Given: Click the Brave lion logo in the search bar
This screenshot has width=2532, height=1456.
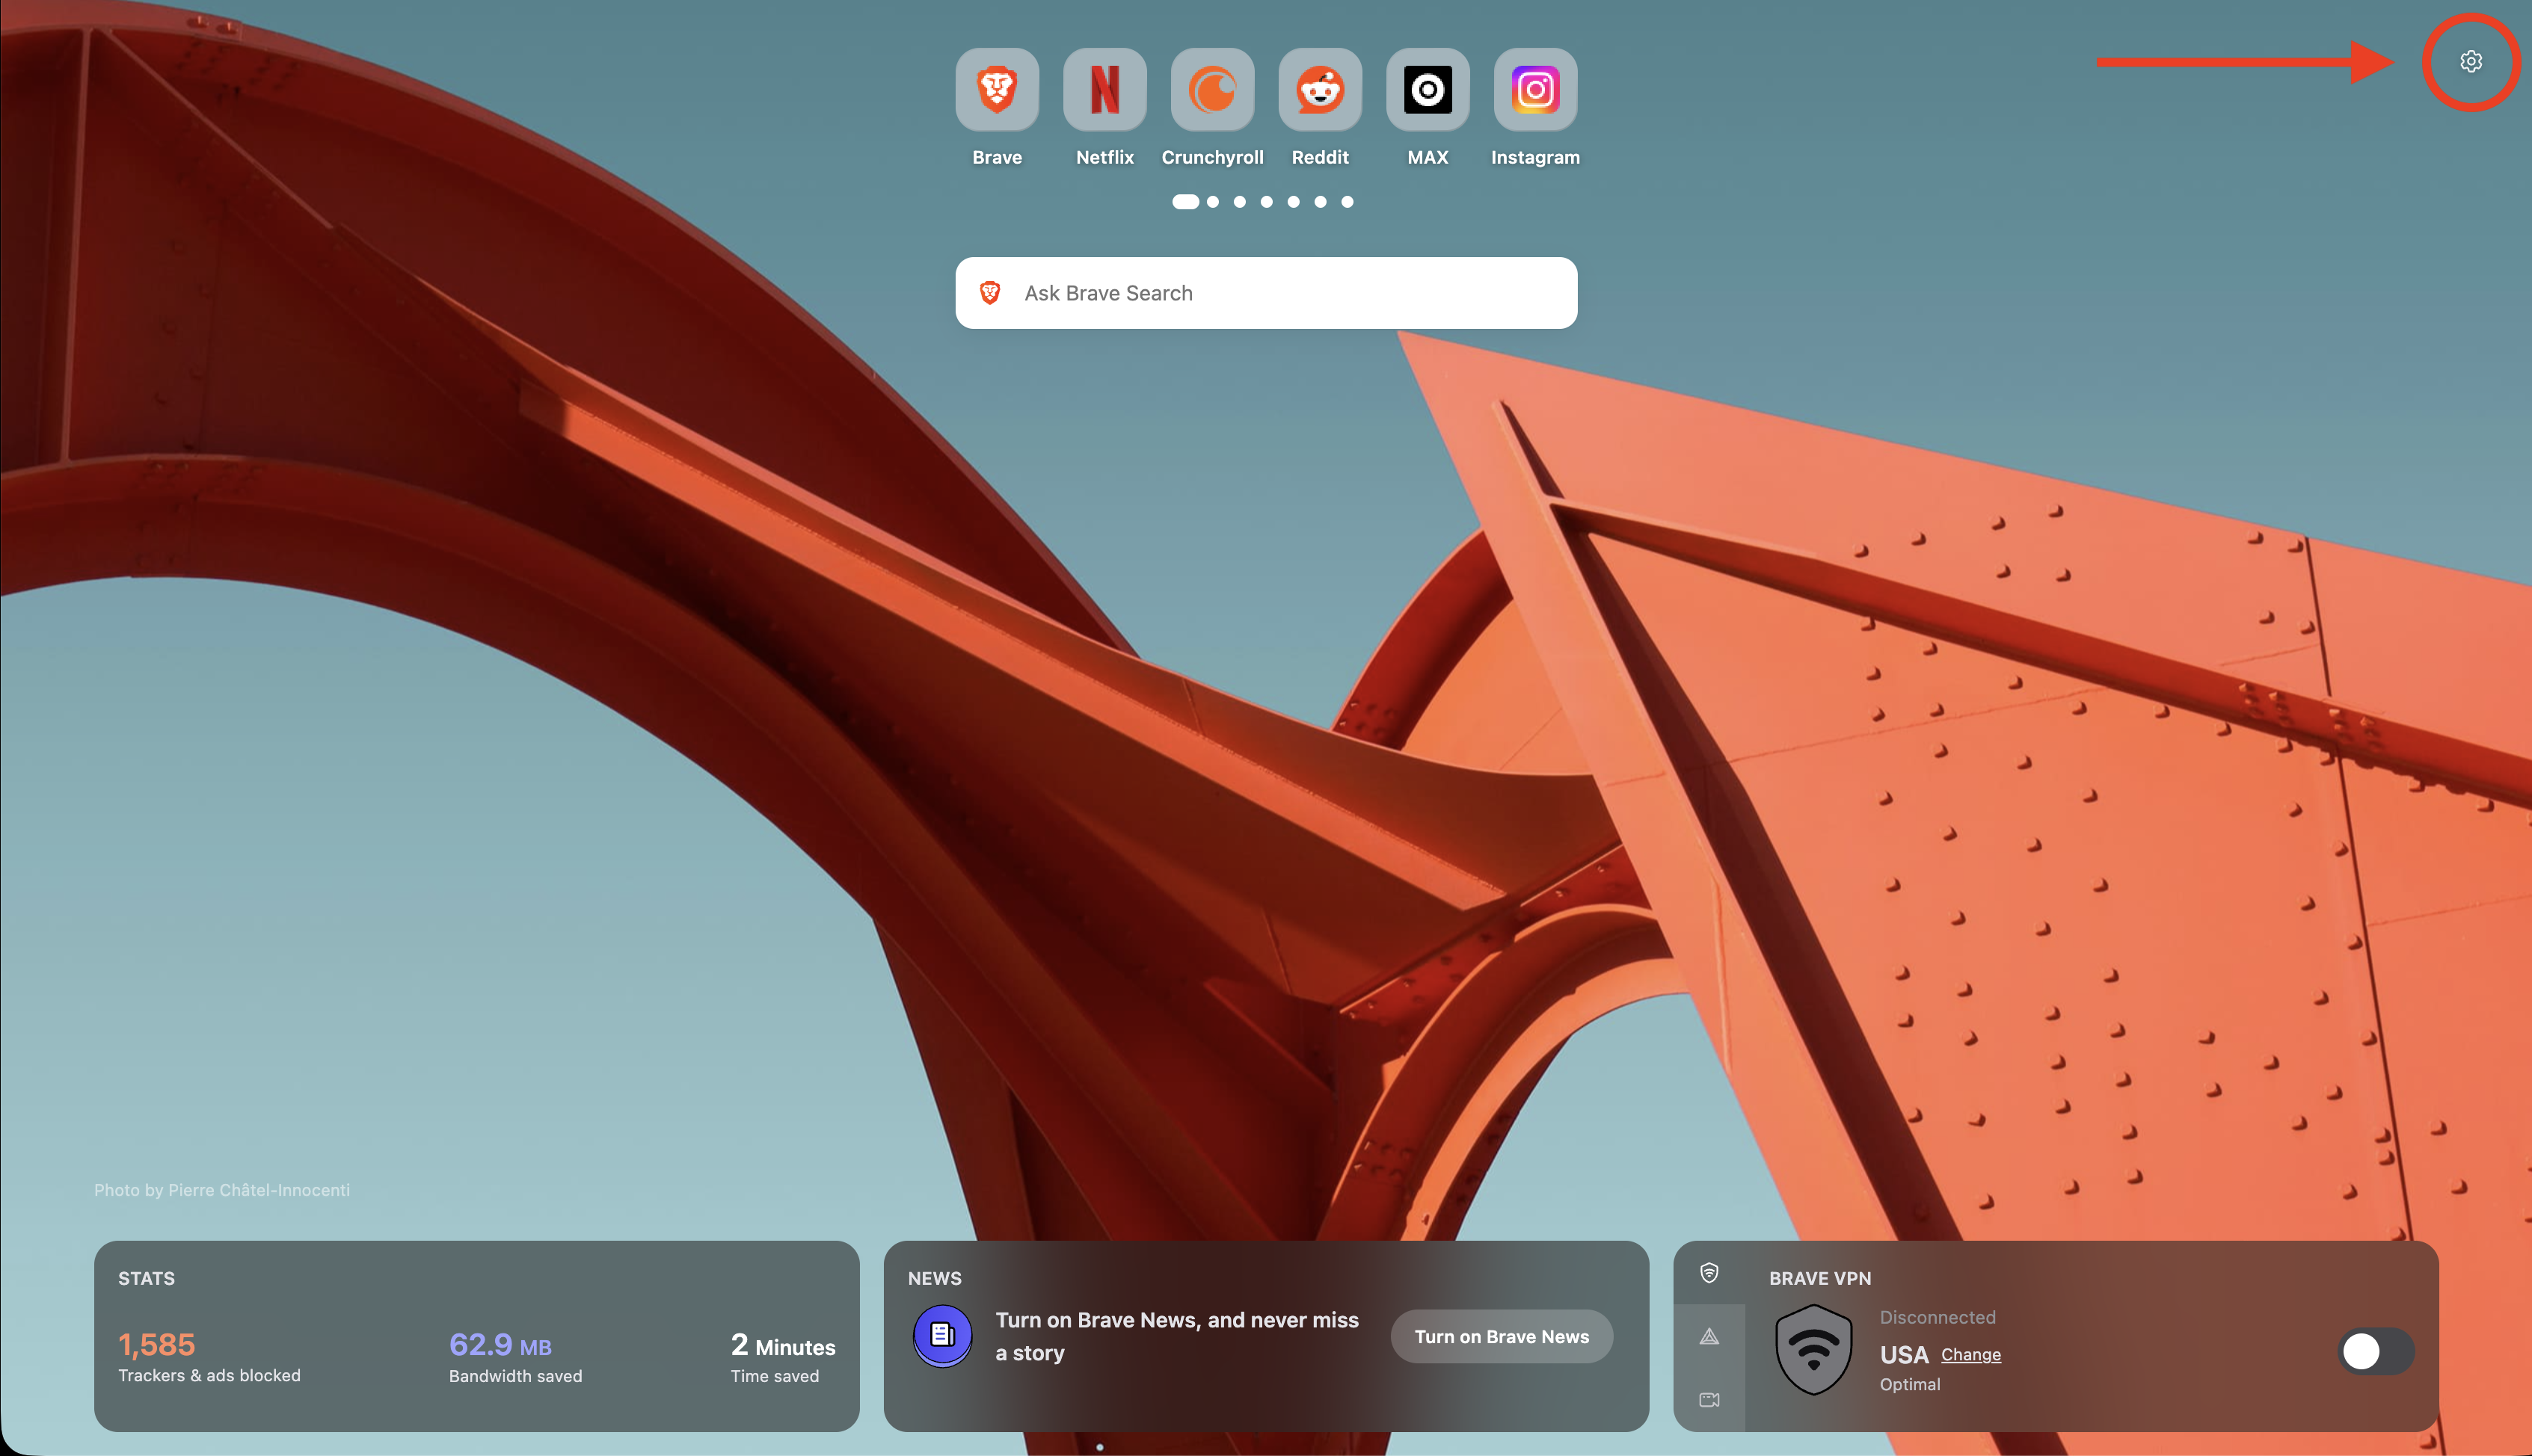Looking at the screenshot, I should click(992, 292).
